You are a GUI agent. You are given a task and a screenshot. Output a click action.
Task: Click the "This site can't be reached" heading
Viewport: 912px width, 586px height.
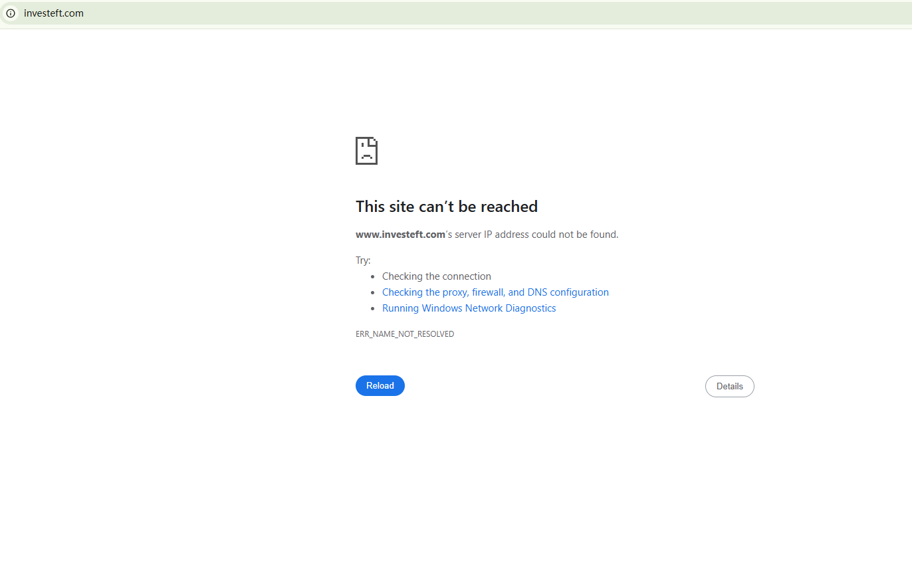pos(446,207)
